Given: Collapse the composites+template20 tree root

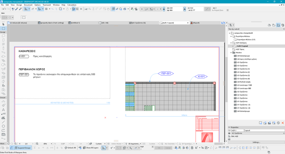Looking at the screenshot, I should (x=230, y=33).
